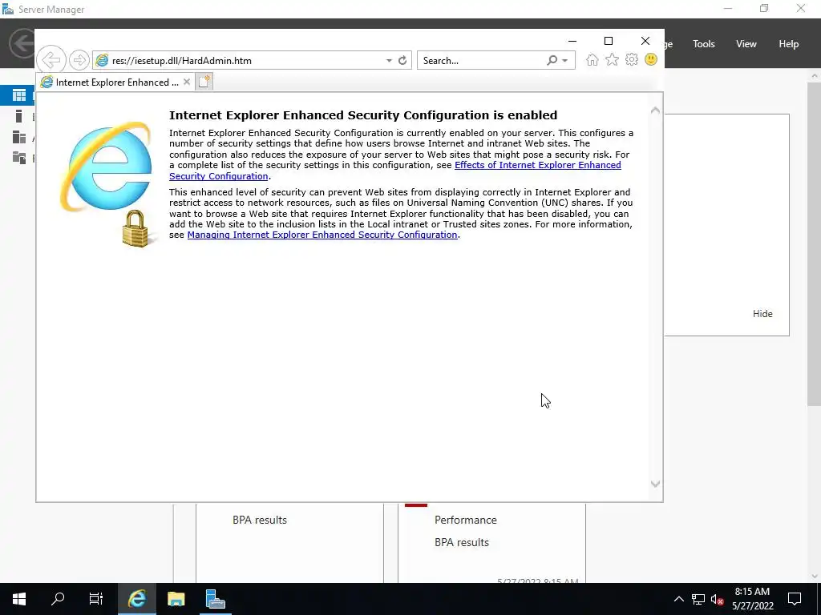The height and width of the screenshot is (615, 821).
Task: Click the network status tray icon
Action: pyautogui.click(x=698, y=599)
